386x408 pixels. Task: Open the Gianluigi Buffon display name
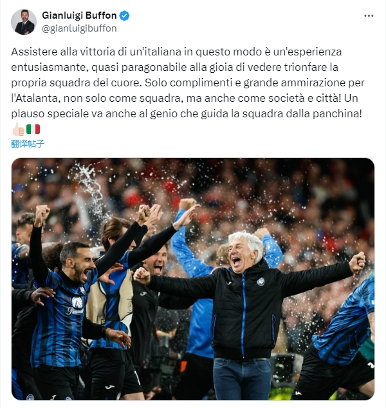[x=79, y=15]
